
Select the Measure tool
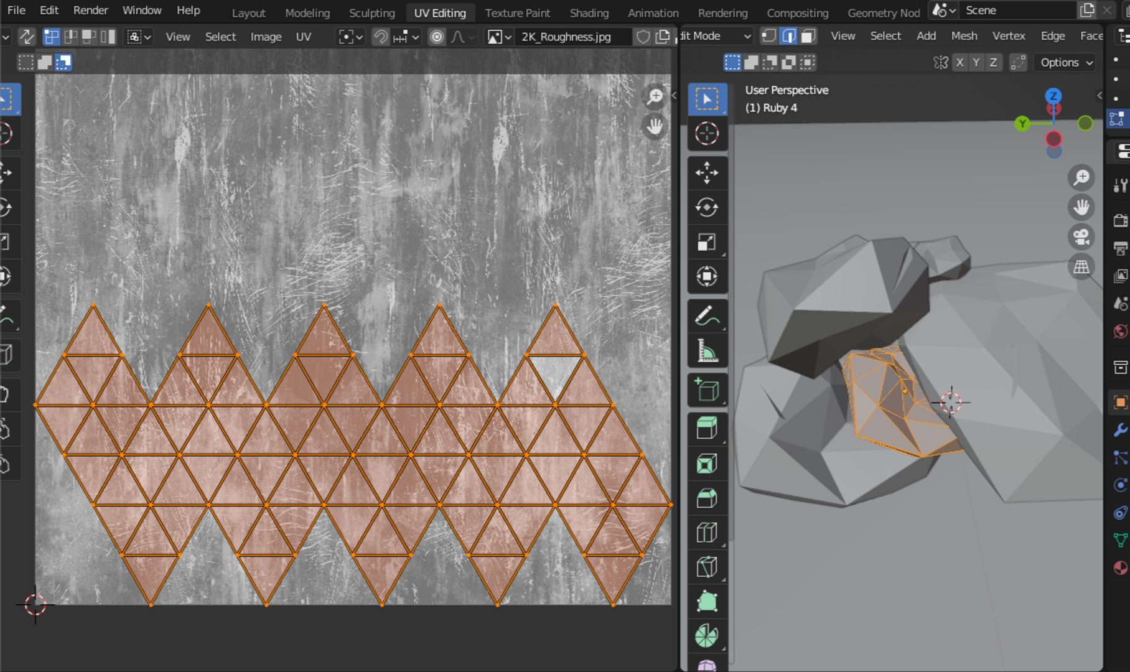707,351
